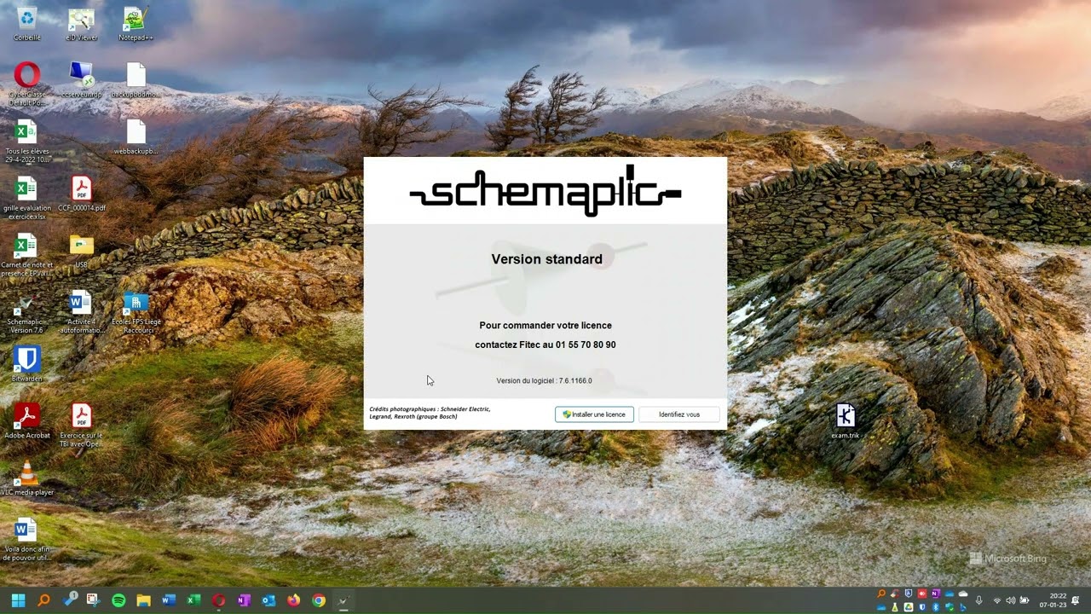Open File Explorer from the taskbar

[x=143, y=600]
